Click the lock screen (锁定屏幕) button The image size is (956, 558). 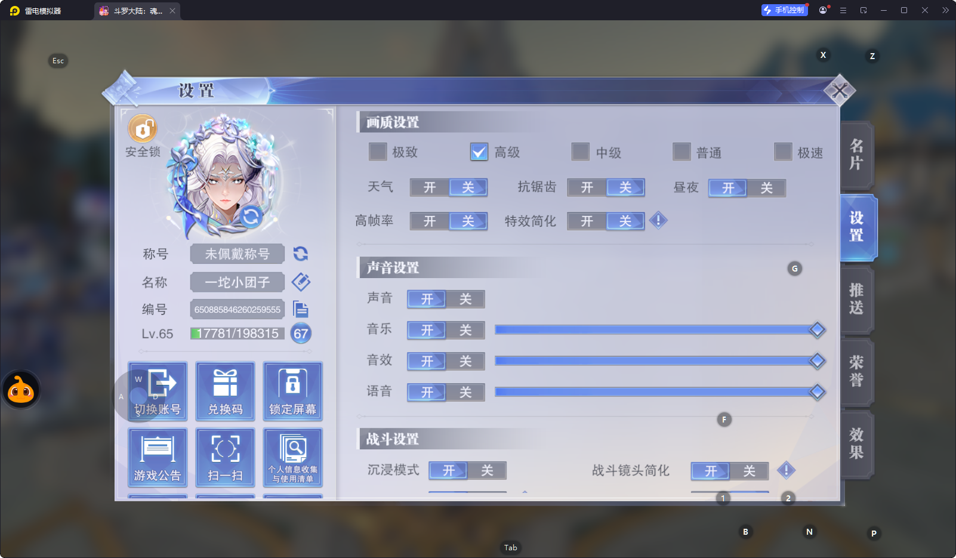click(293, 391)
